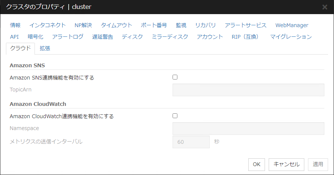Open the WebManager tab
Image resolution: width=334 pixels, height=175 pixels.
pos(292,25)
